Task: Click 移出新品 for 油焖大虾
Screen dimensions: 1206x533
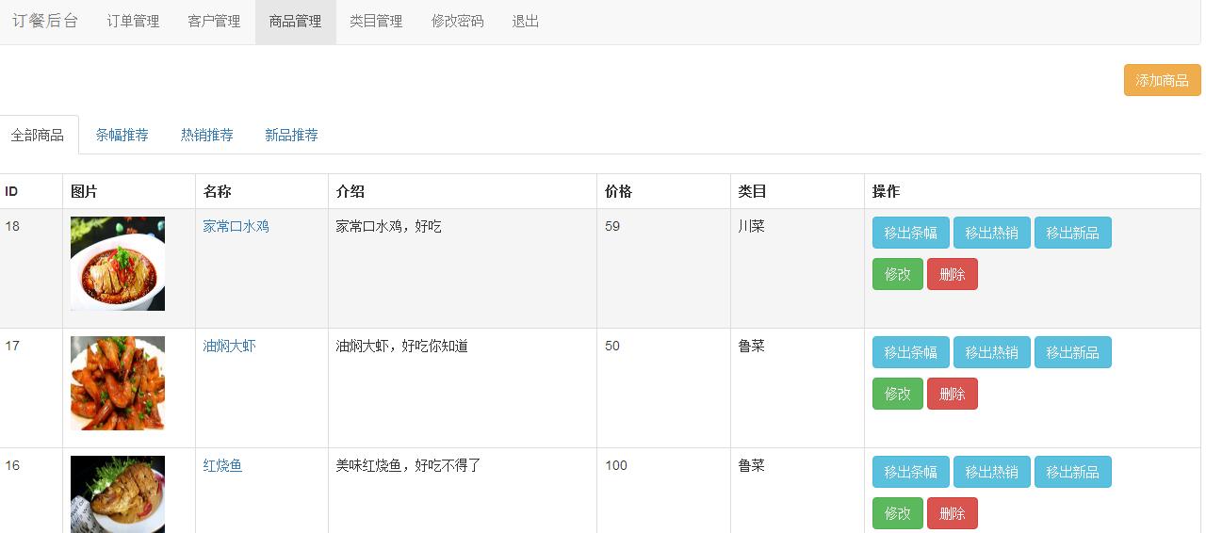Action: click(x=1072, y=352)
